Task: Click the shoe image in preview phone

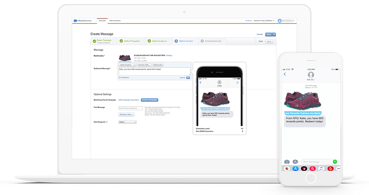Action: (215, 99)
